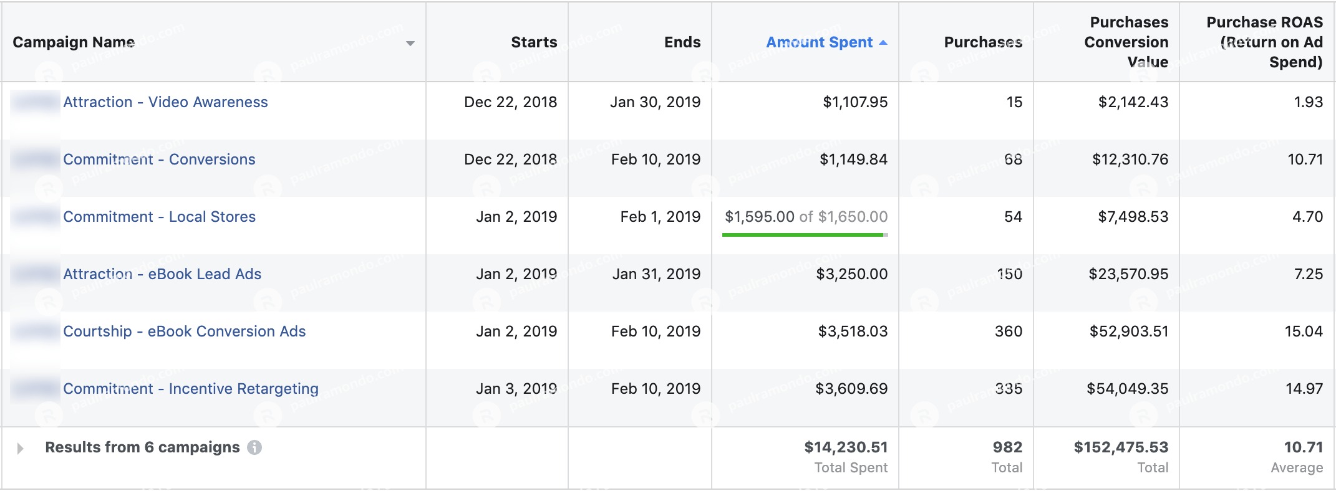The height and width of the screenshot is (491, 1336).
Task: Open Attraction - Video Awareness campaign
Action: (165, 102)
